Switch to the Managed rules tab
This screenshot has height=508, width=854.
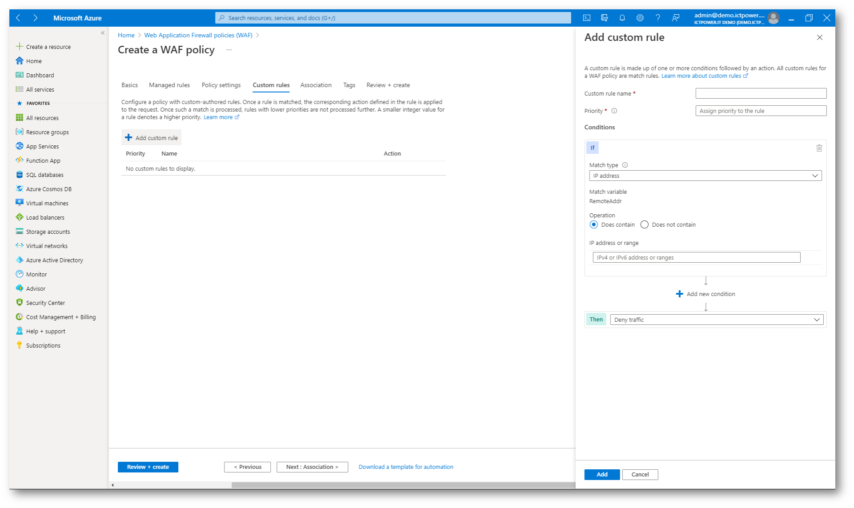point(169,85)
